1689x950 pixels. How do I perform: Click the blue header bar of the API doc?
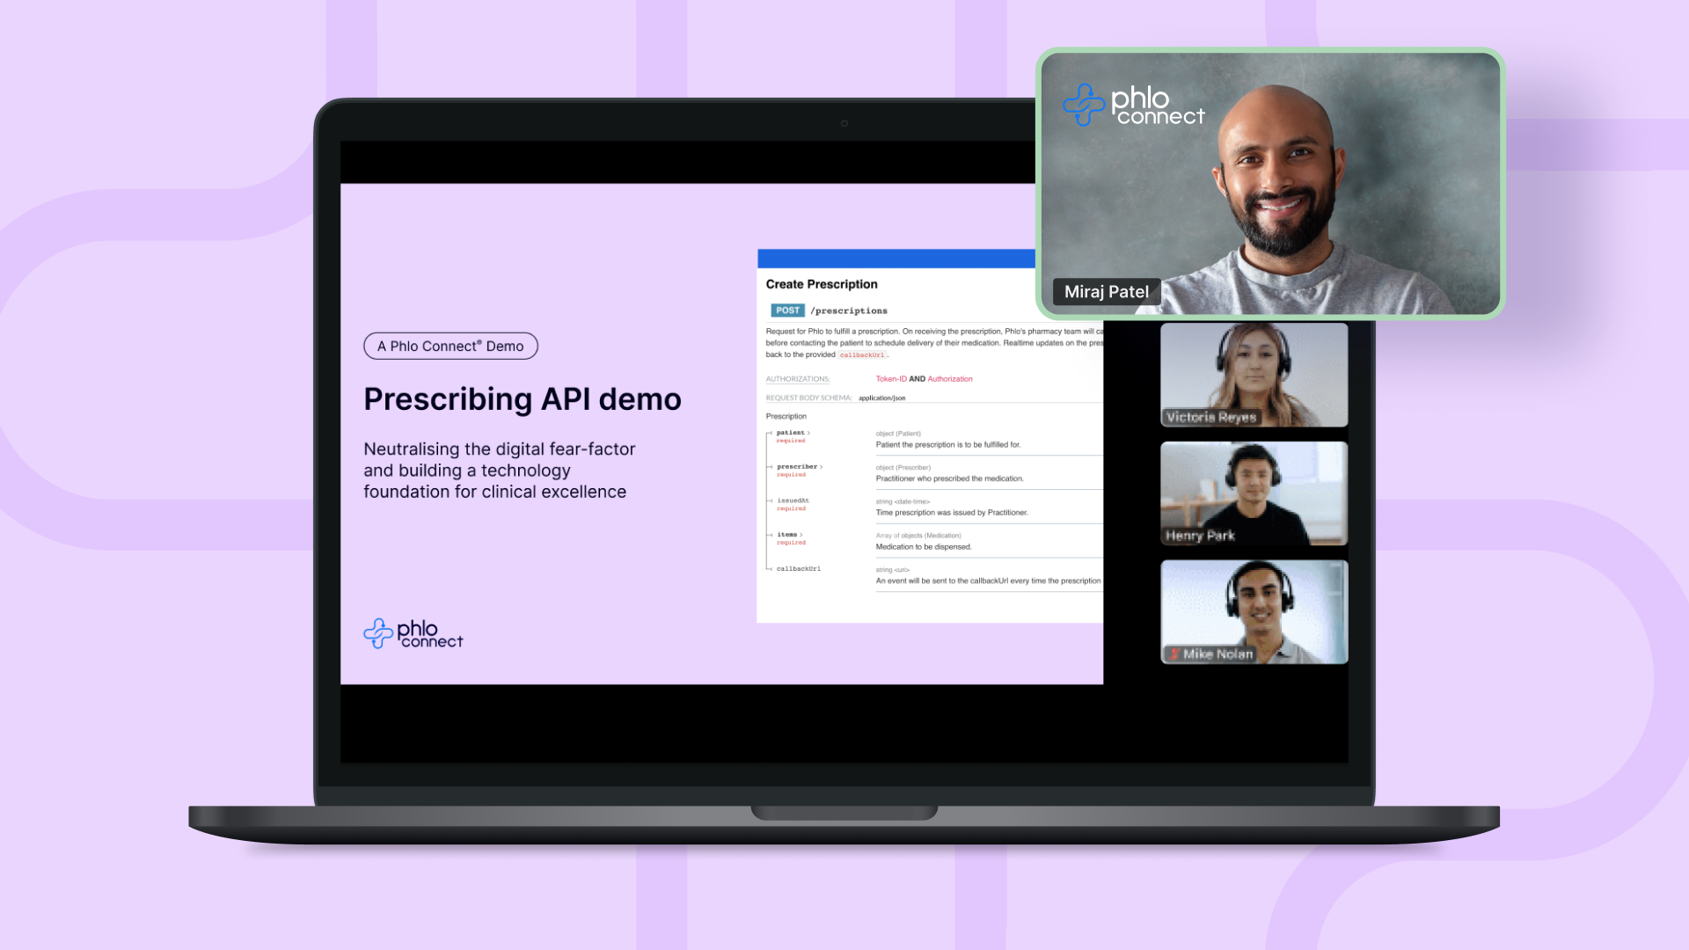(896, 259)
